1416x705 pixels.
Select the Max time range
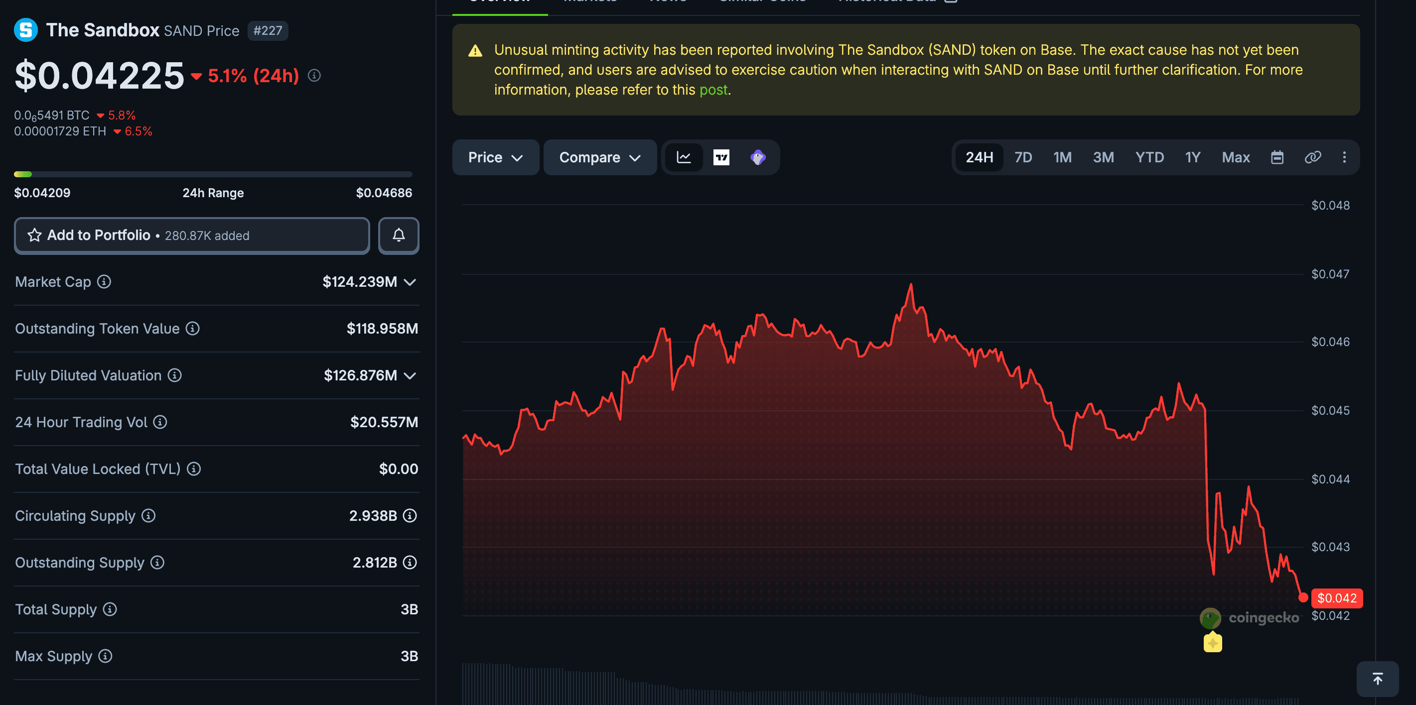[1236, 157]
